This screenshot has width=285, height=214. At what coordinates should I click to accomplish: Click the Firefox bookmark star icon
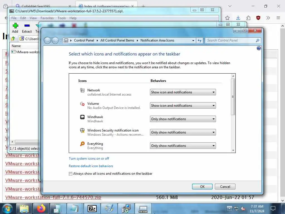[227, 18]
